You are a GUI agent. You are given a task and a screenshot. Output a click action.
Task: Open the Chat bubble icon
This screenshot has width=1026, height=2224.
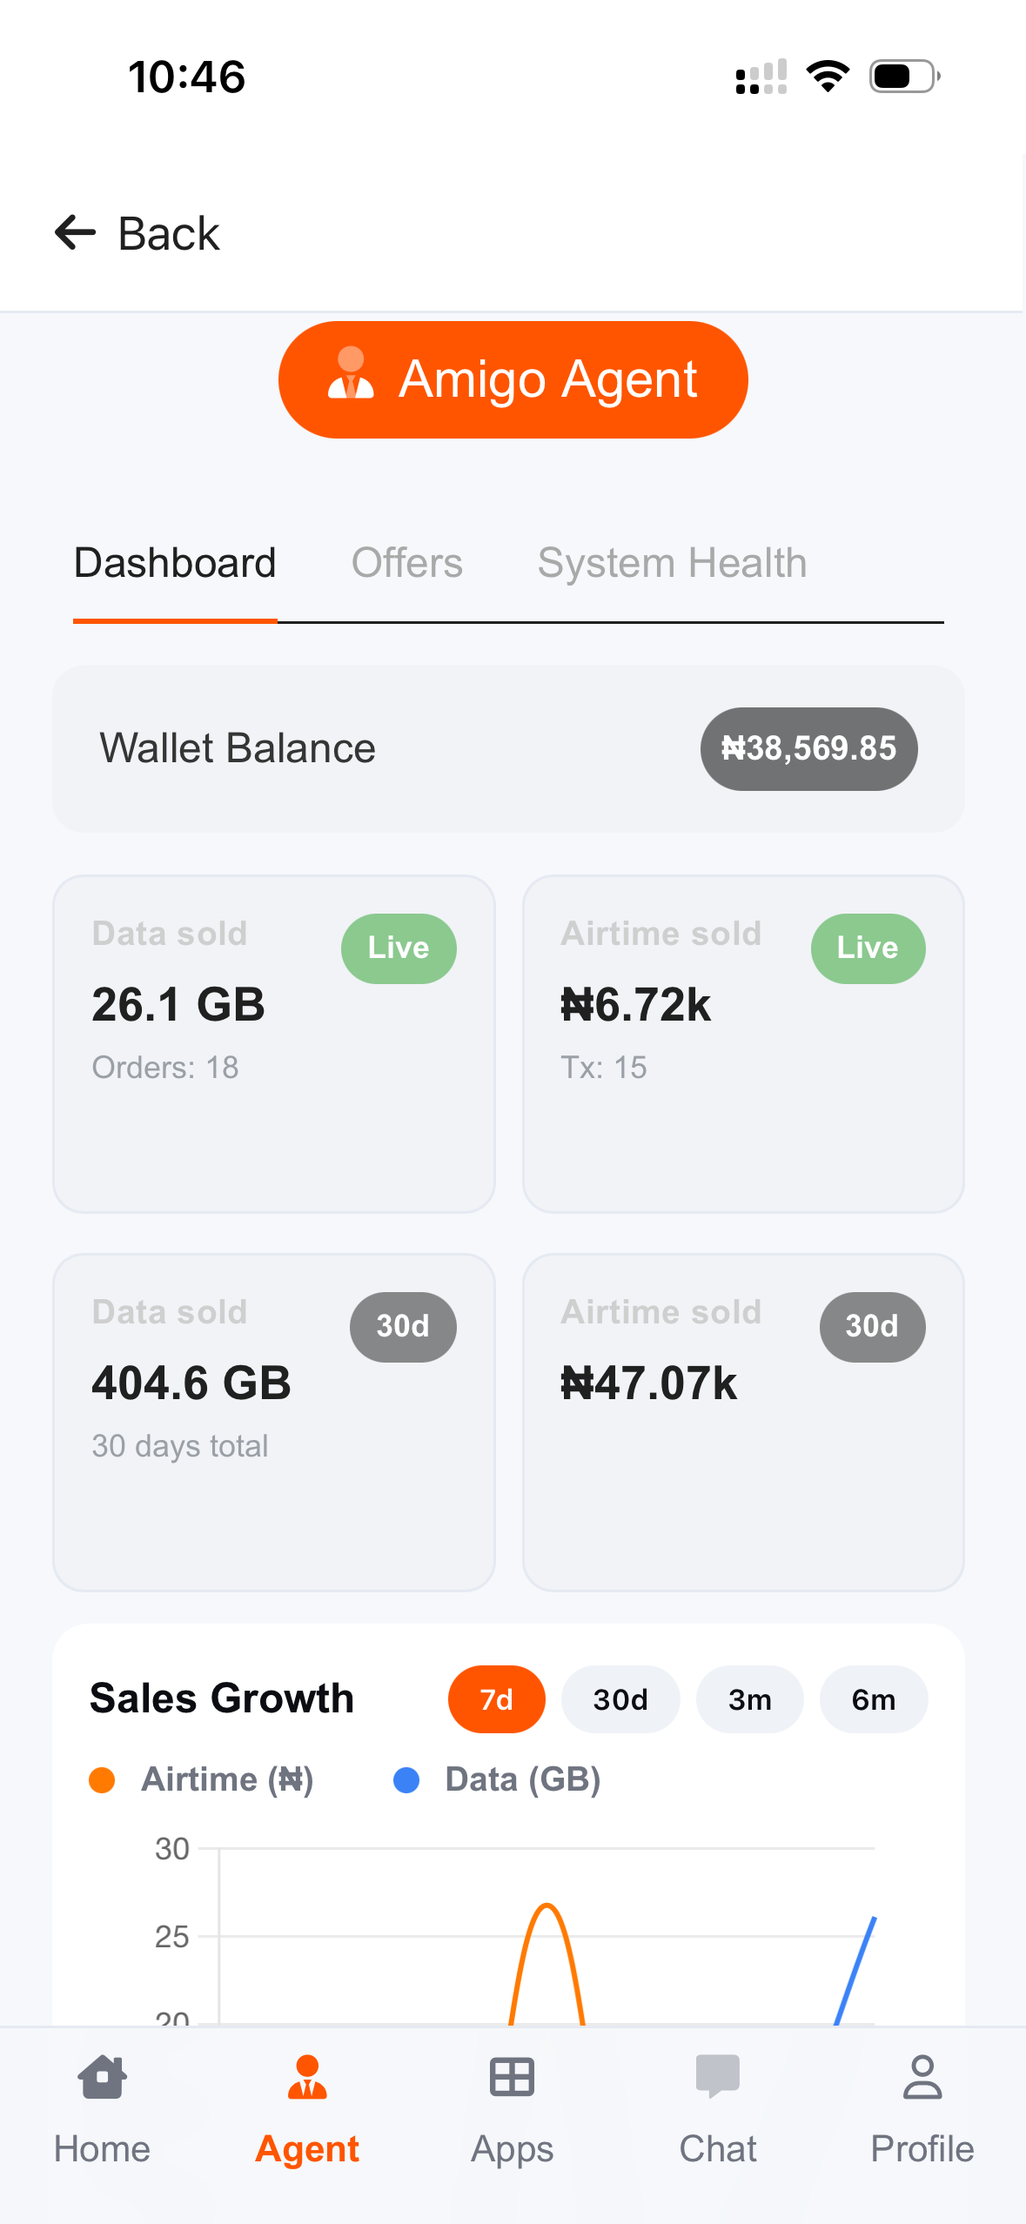(x=717, y=2077)
